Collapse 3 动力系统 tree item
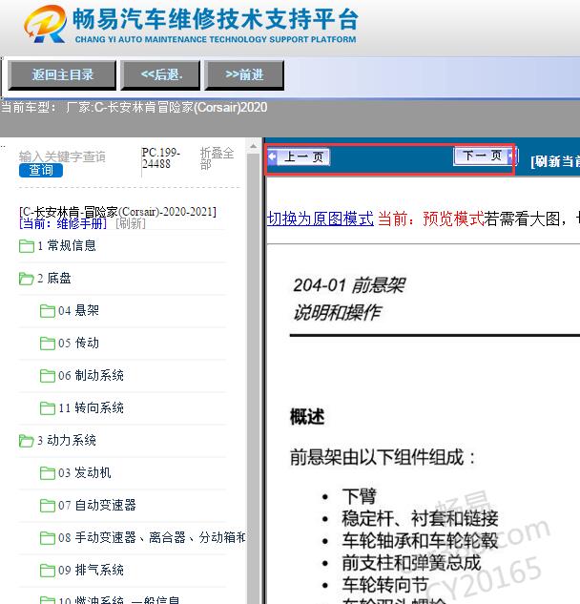 click(67, 440)
